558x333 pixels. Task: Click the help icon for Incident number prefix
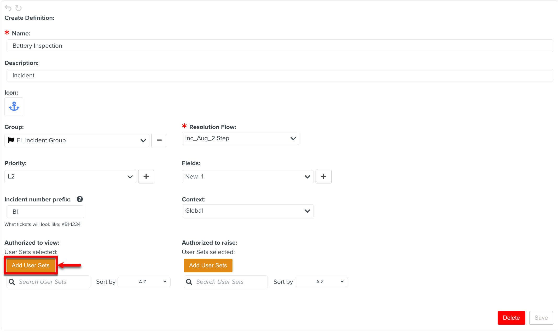(x=80, y=199)
